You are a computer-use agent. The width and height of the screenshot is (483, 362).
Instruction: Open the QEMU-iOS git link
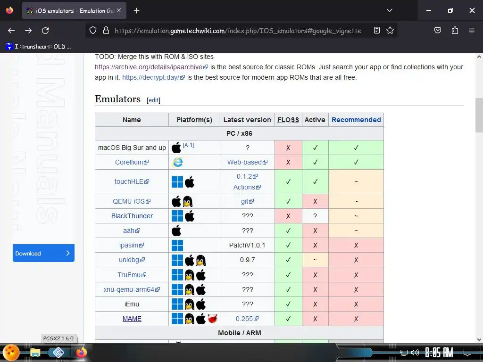point(247,201)
